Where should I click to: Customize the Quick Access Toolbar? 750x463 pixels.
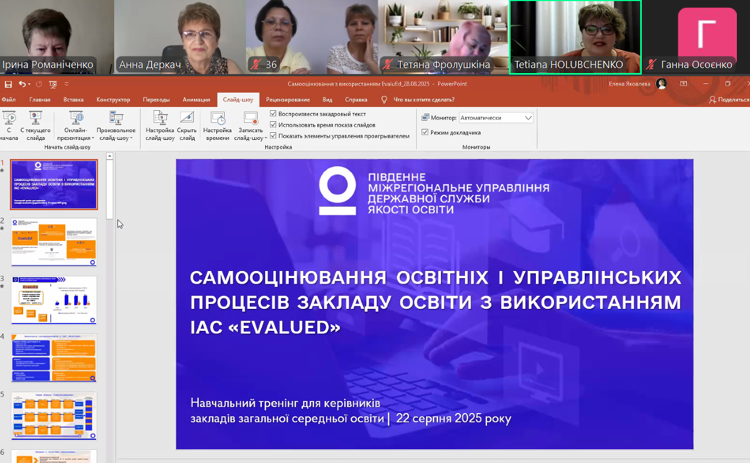tap(66, 84)
